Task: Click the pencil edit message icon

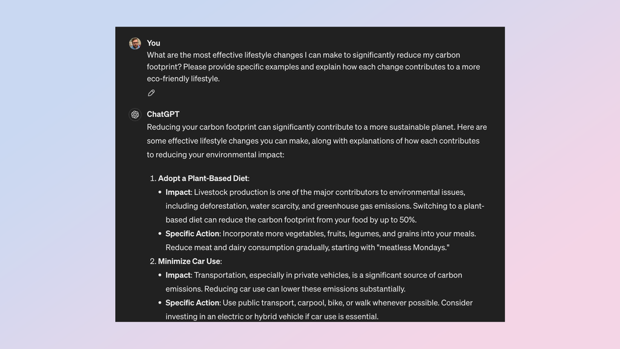Action: point(151,93)
